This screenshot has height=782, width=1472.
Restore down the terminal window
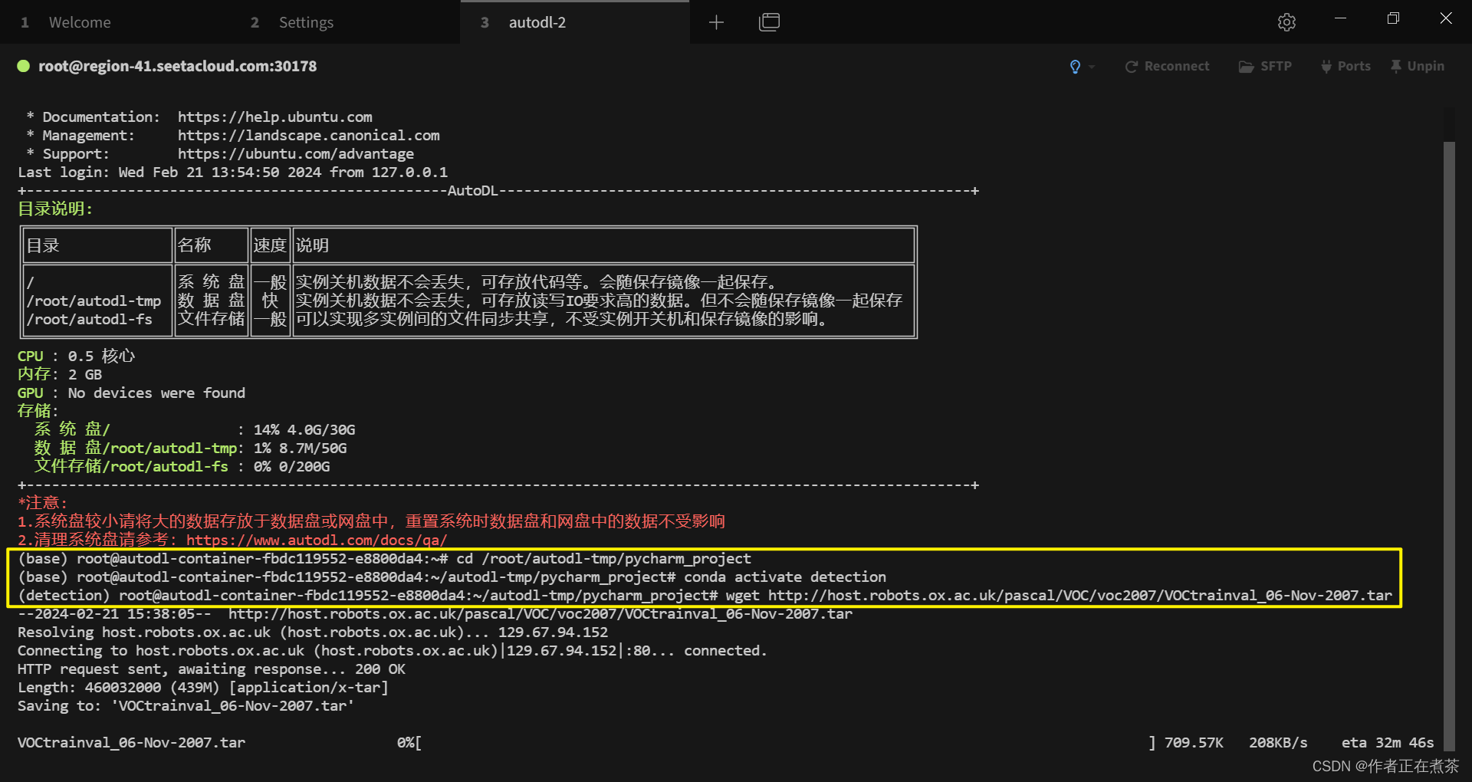1393,18
